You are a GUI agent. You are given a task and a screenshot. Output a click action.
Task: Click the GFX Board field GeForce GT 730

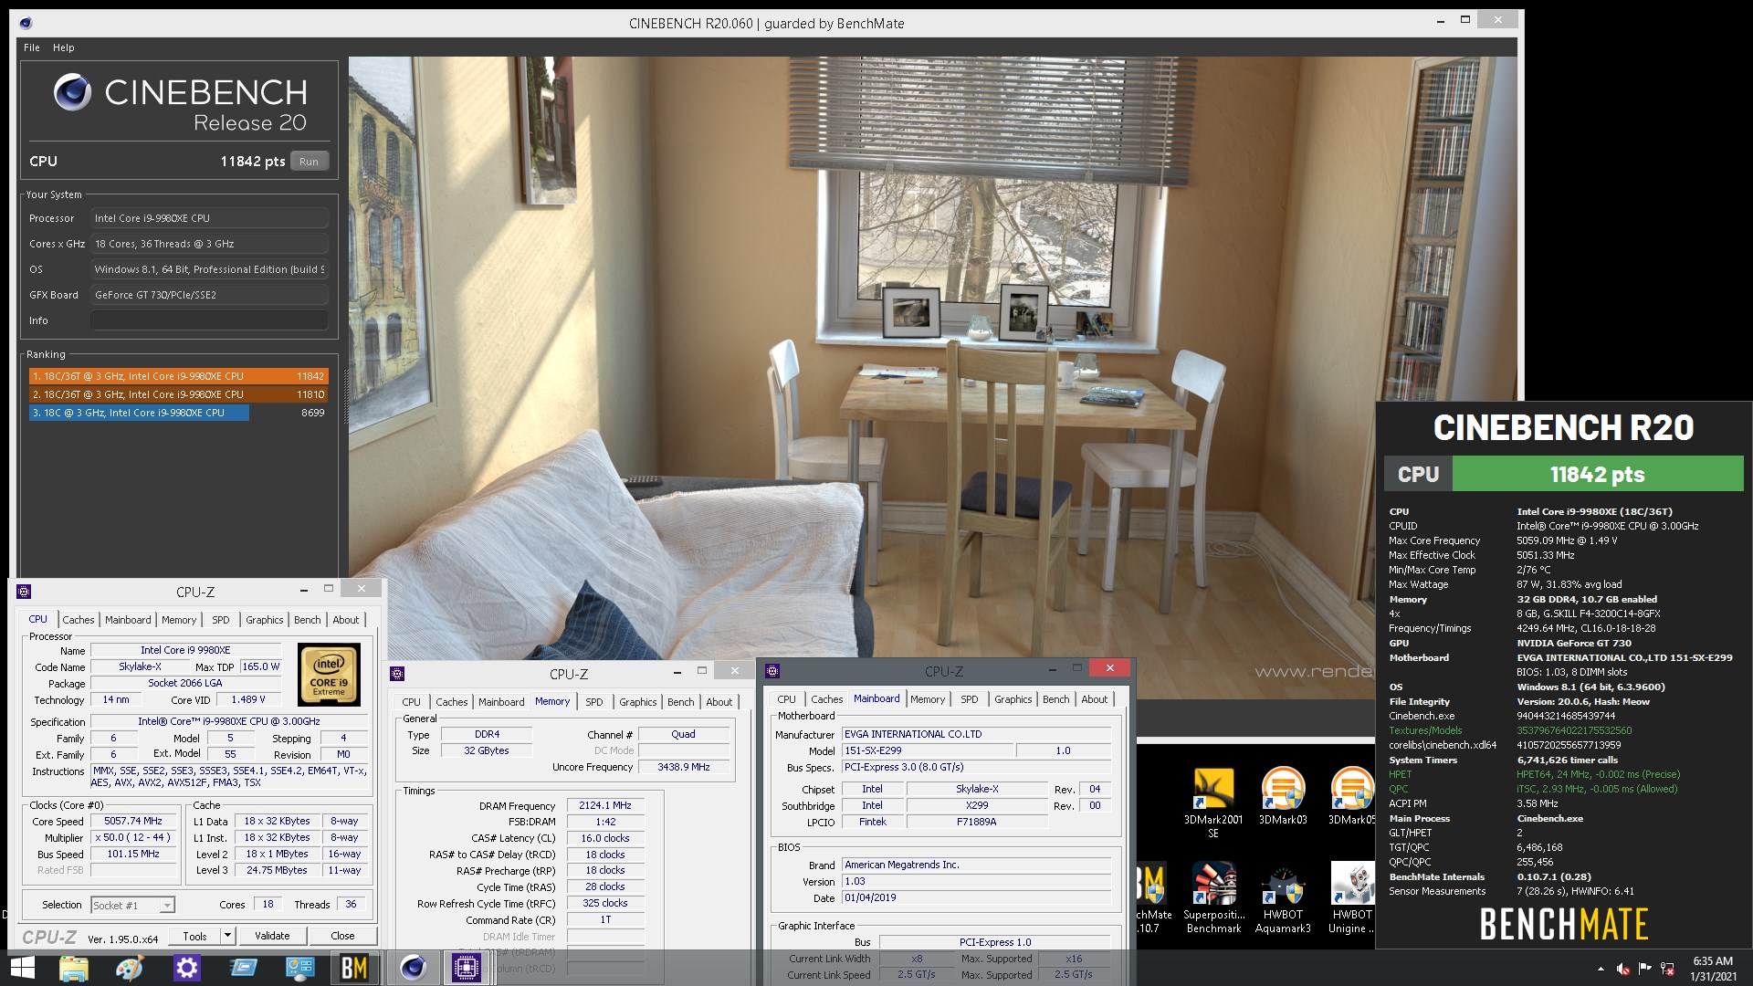[209, 295]
